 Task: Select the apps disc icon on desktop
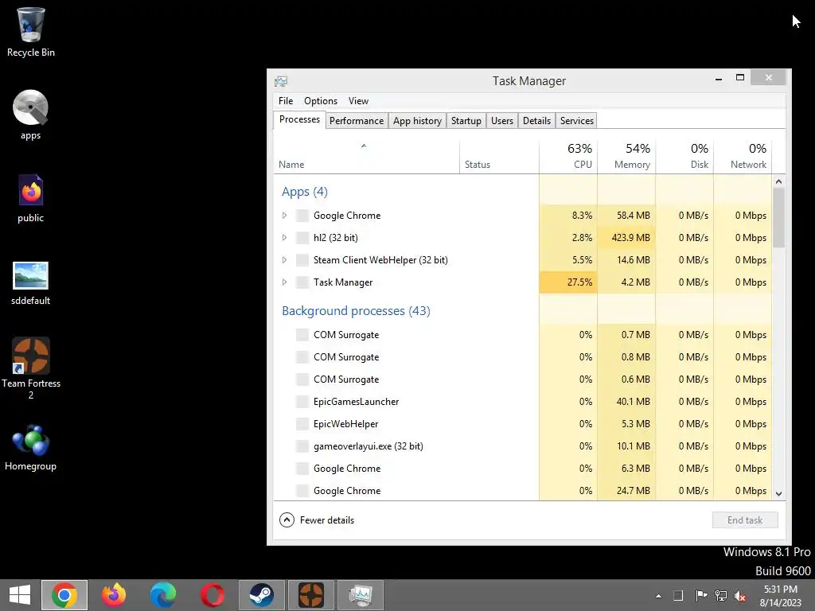pos(31,115)
